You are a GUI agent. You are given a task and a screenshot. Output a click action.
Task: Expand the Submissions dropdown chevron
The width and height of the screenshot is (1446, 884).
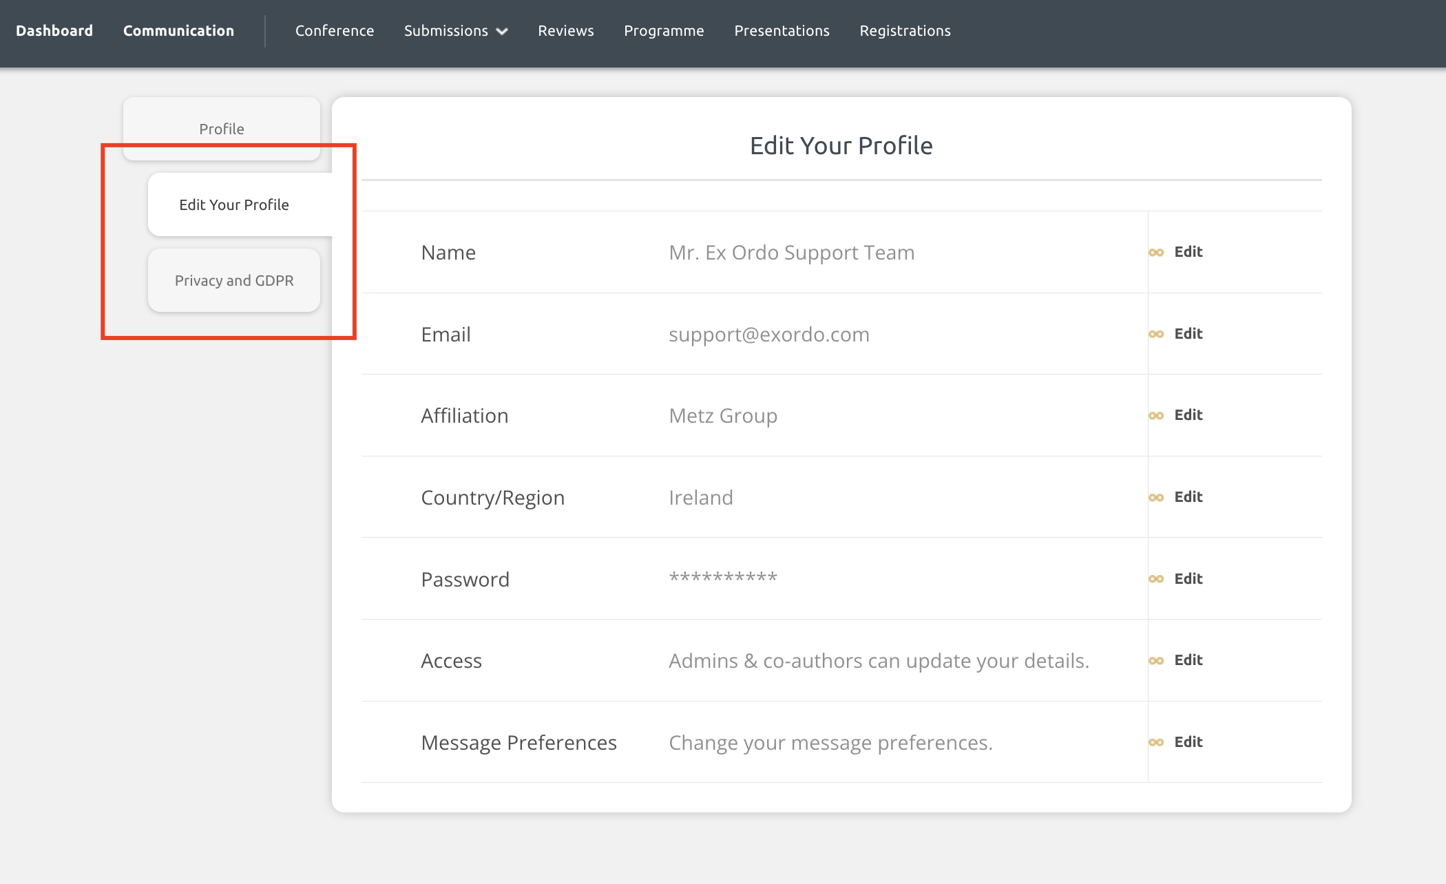(502, 32)
